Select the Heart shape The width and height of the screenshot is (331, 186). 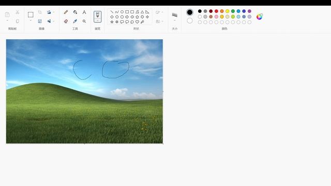pos(137,22)
